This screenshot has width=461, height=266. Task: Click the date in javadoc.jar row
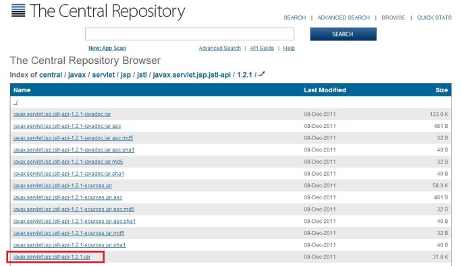[320, 114]
